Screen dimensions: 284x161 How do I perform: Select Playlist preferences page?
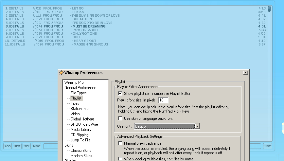[76, 98]
